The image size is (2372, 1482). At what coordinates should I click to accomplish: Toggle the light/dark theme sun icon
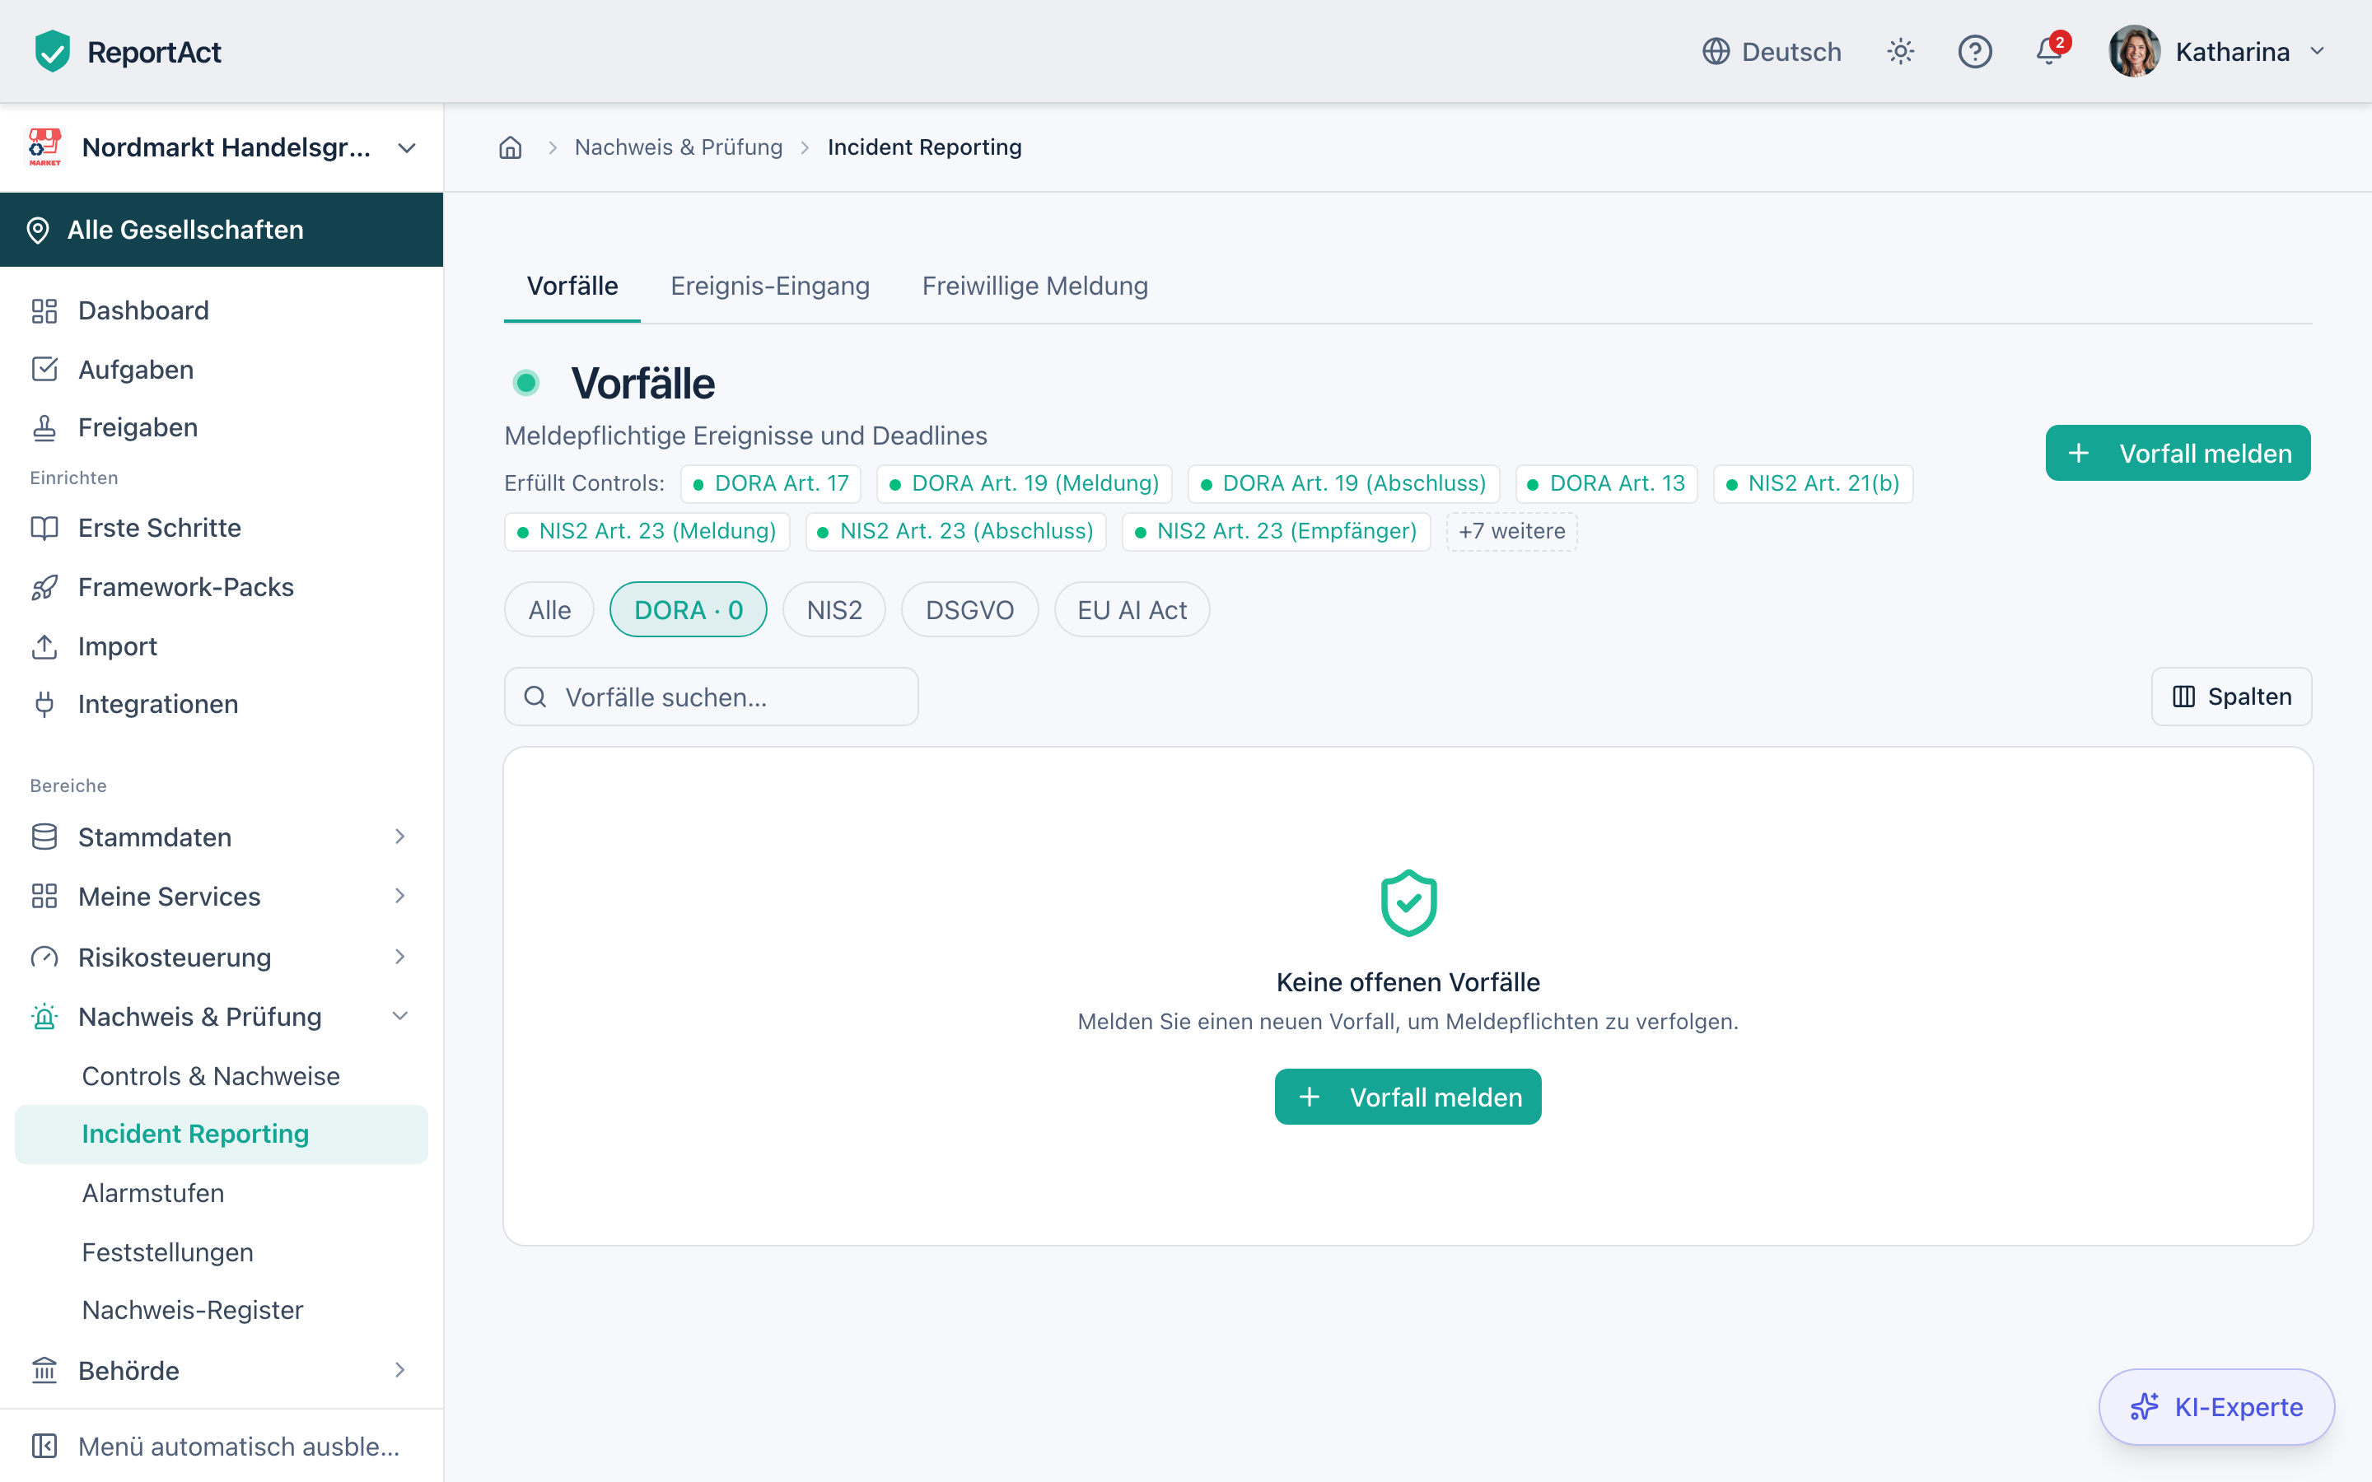[x=1901, y=51]
